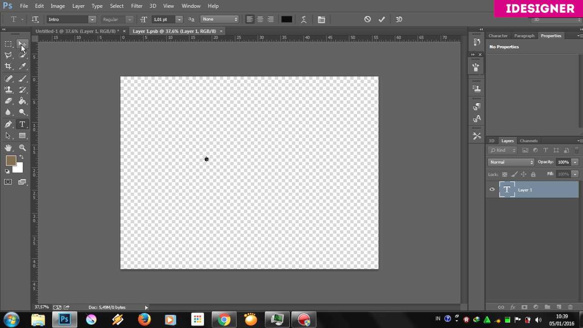This screenshot has height=328, width=583.
Task: Open the File menu
Action: point(24,6)
